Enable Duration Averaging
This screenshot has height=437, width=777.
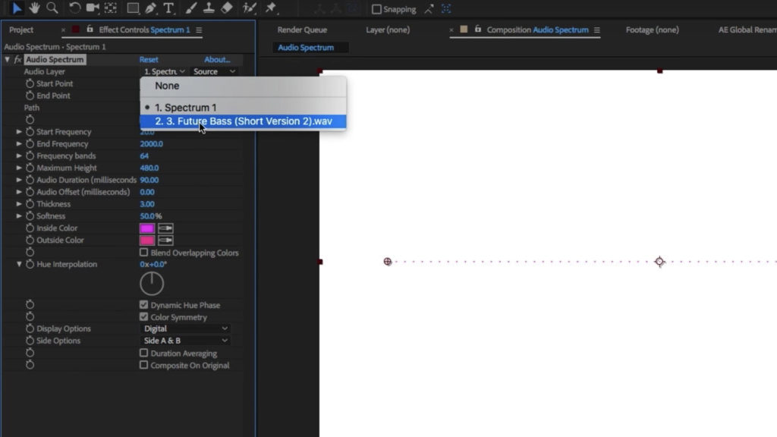(143, 353)
